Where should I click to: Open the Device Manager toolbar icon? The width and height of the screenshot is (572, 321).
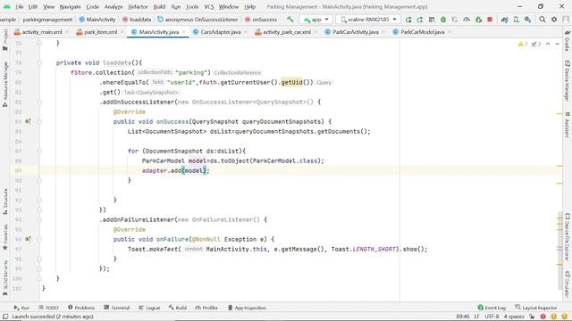[x=517, y=20]
